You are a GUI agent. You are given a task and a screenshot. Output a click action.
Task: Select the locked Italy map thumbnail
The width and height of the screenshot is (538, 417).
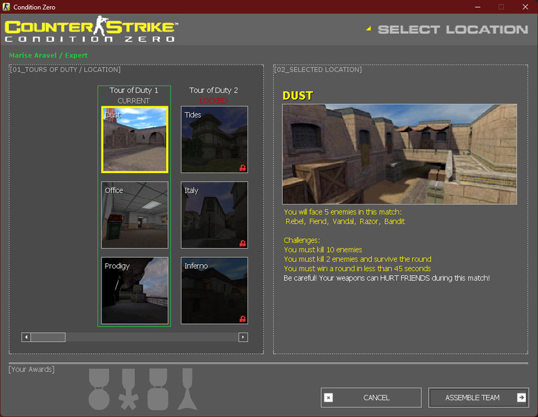(x=215, y=215)
